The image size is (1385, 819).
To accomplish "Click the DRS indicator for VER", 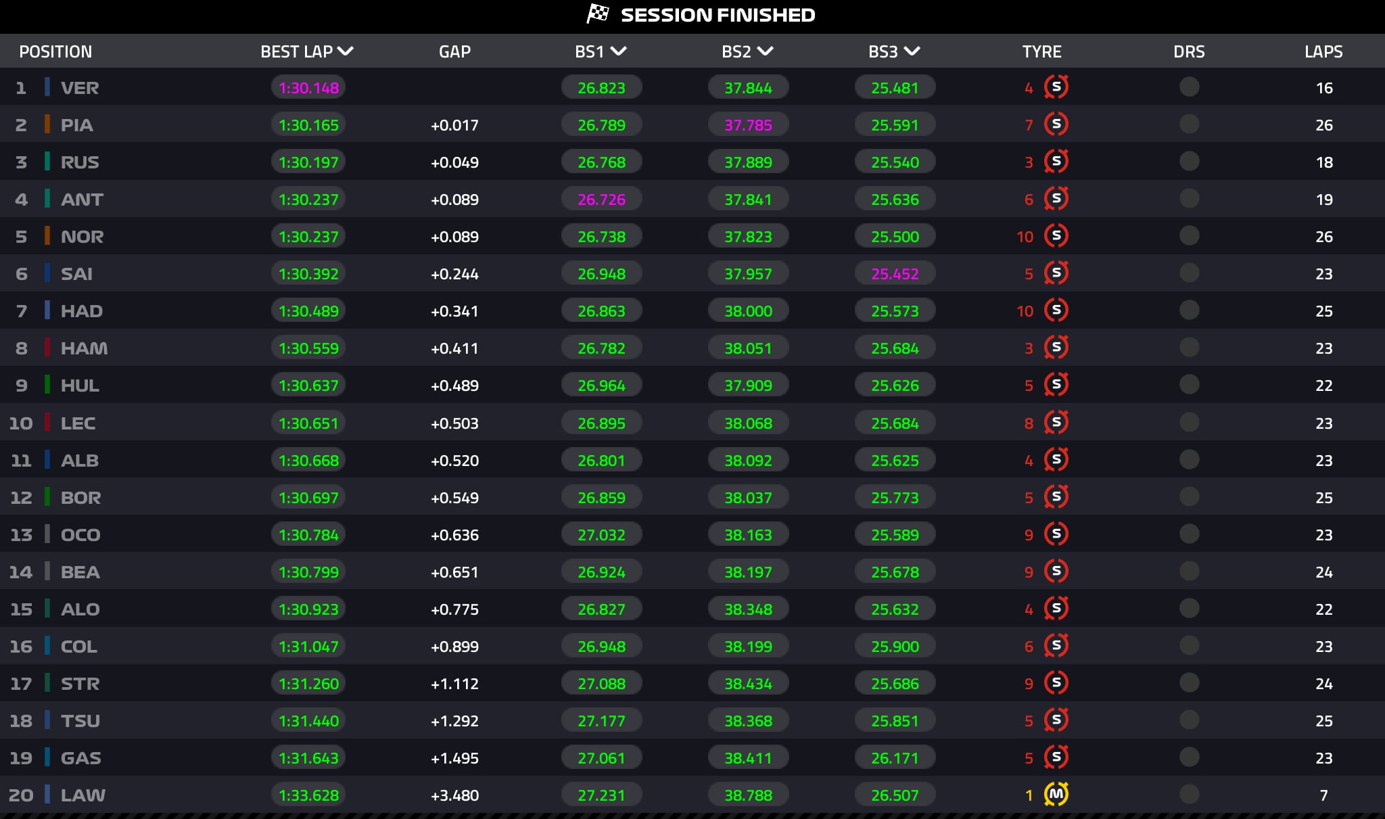I will click(x=1189, y=87).
